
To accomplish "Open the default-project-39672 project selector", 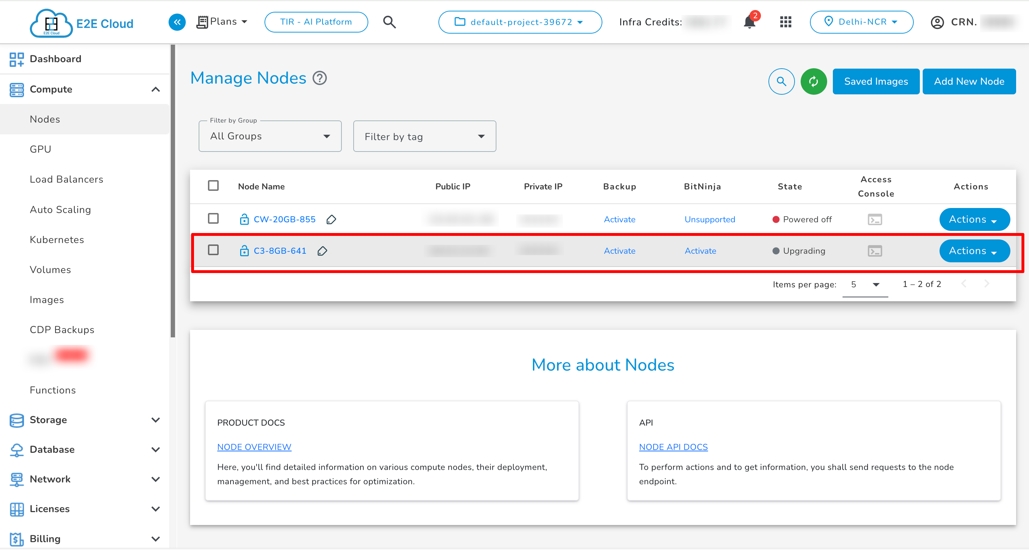I will tap(520, 22).
